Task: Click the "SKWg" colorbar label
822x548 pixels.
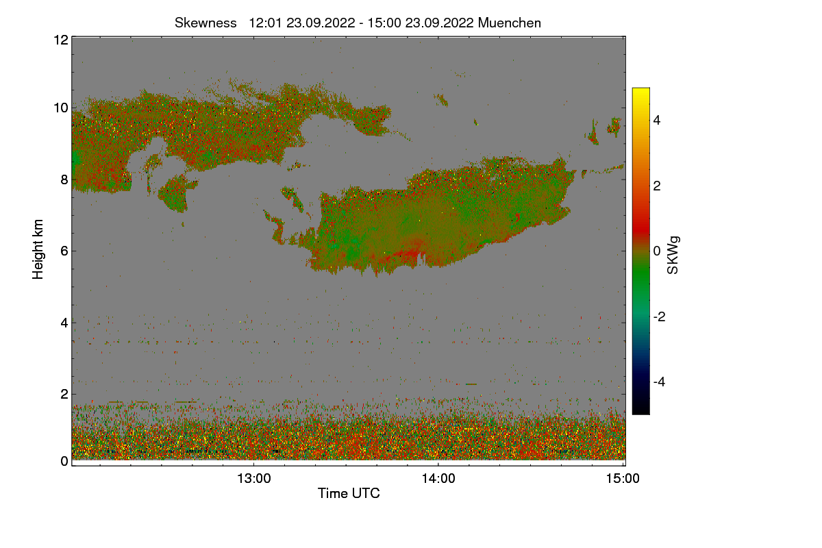Action: (673, 256)
